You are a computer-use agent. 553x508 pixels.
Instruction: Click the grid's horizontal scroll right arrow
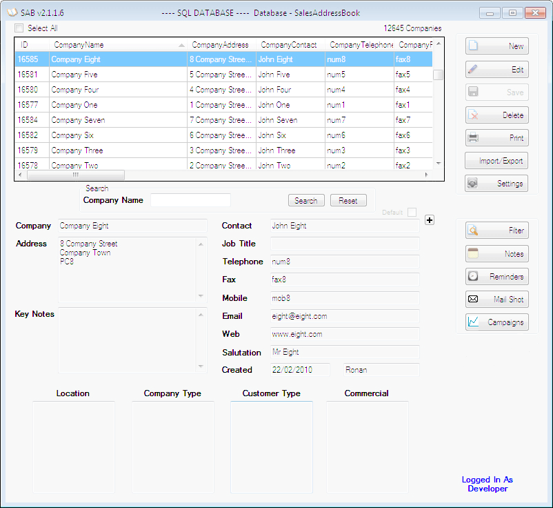(x=426, y=175)
